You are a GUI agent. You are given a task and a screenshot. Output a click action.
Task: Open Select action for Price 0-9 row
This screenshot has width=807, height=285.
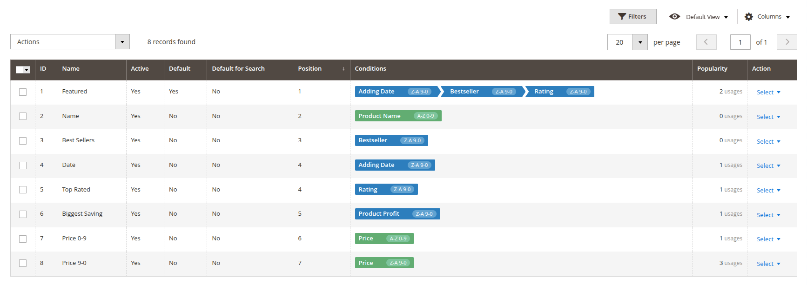click(x=768, y=239)
